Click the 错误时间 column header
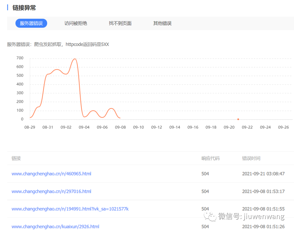294x230 pixels. 251,158
